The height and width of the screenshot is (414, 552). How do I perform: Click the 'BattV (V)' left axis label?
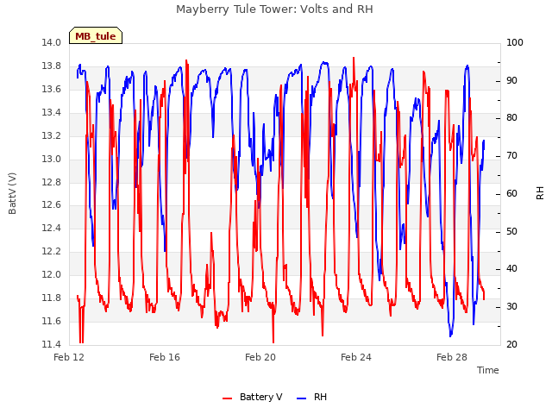(12, 193)
